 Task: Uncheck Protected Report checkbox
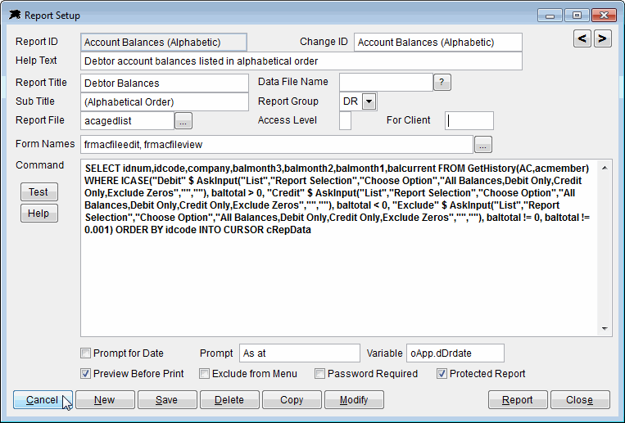point(442,374)
